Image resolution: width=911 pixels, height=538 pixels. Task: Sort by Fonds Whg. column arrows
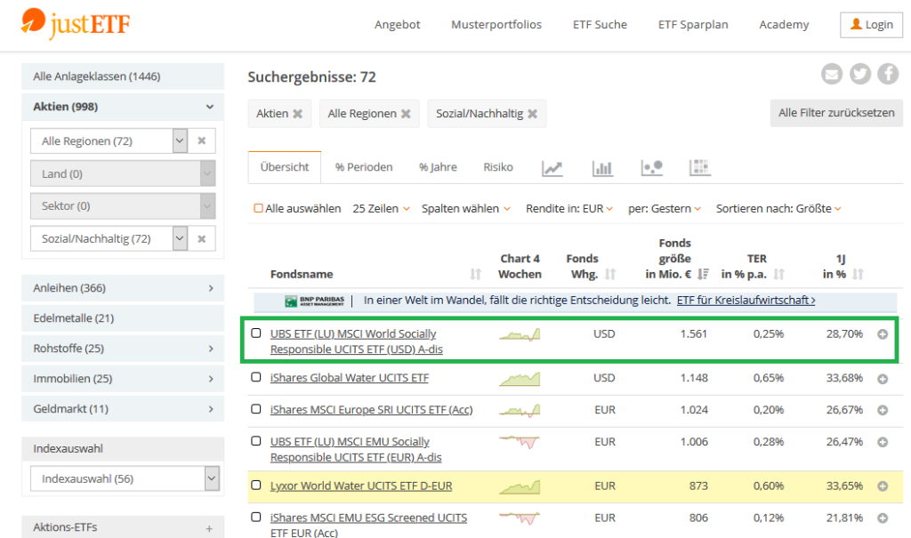610,274
